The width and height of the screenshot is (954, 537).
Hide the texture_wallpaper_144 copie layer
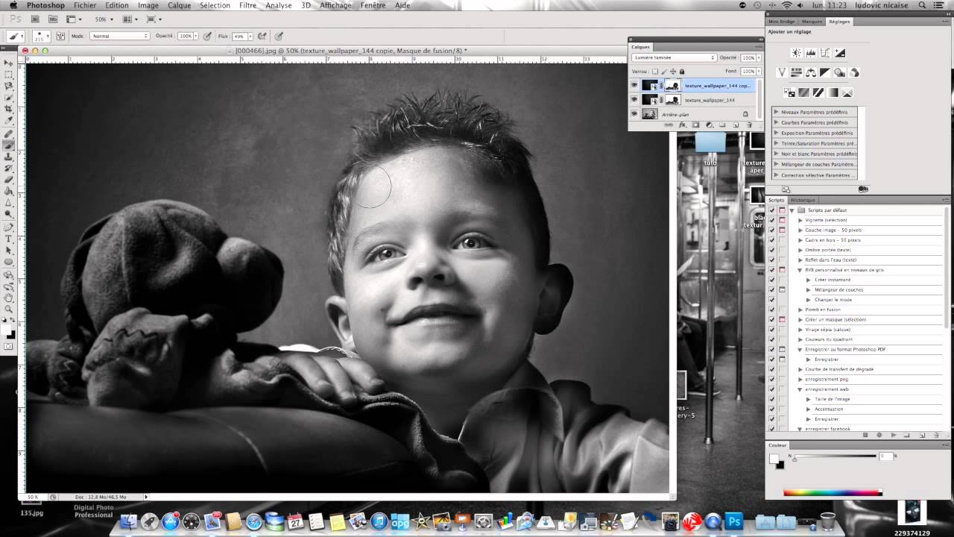[634, 85]
